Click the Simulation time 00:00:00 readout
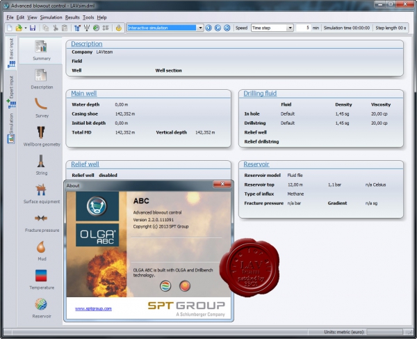 pos(347,28)
